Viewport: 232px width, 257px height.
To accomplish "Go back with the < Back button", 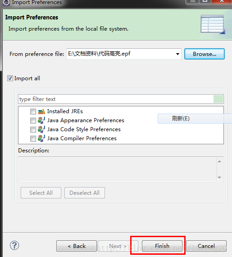I will (x=77, y=246).
